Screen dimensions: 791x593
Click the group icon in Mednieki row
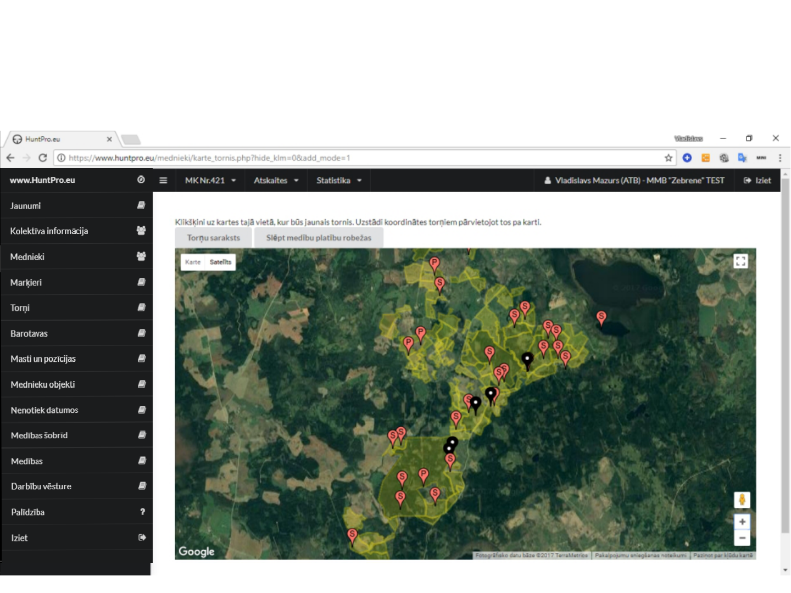coord(141,256)
